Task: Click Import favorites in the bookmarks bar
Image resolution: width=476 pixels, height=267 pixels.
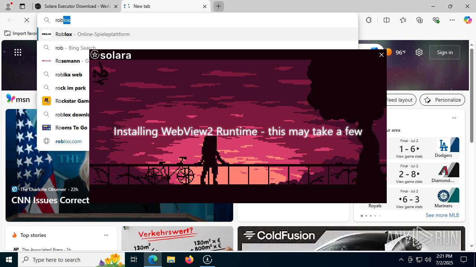Action: [21, 33]
